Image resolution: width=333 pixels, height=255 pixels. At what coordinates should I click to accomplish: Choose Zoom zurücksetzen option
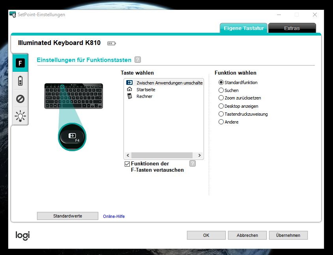pyautogui.click(x=221, y=98)
